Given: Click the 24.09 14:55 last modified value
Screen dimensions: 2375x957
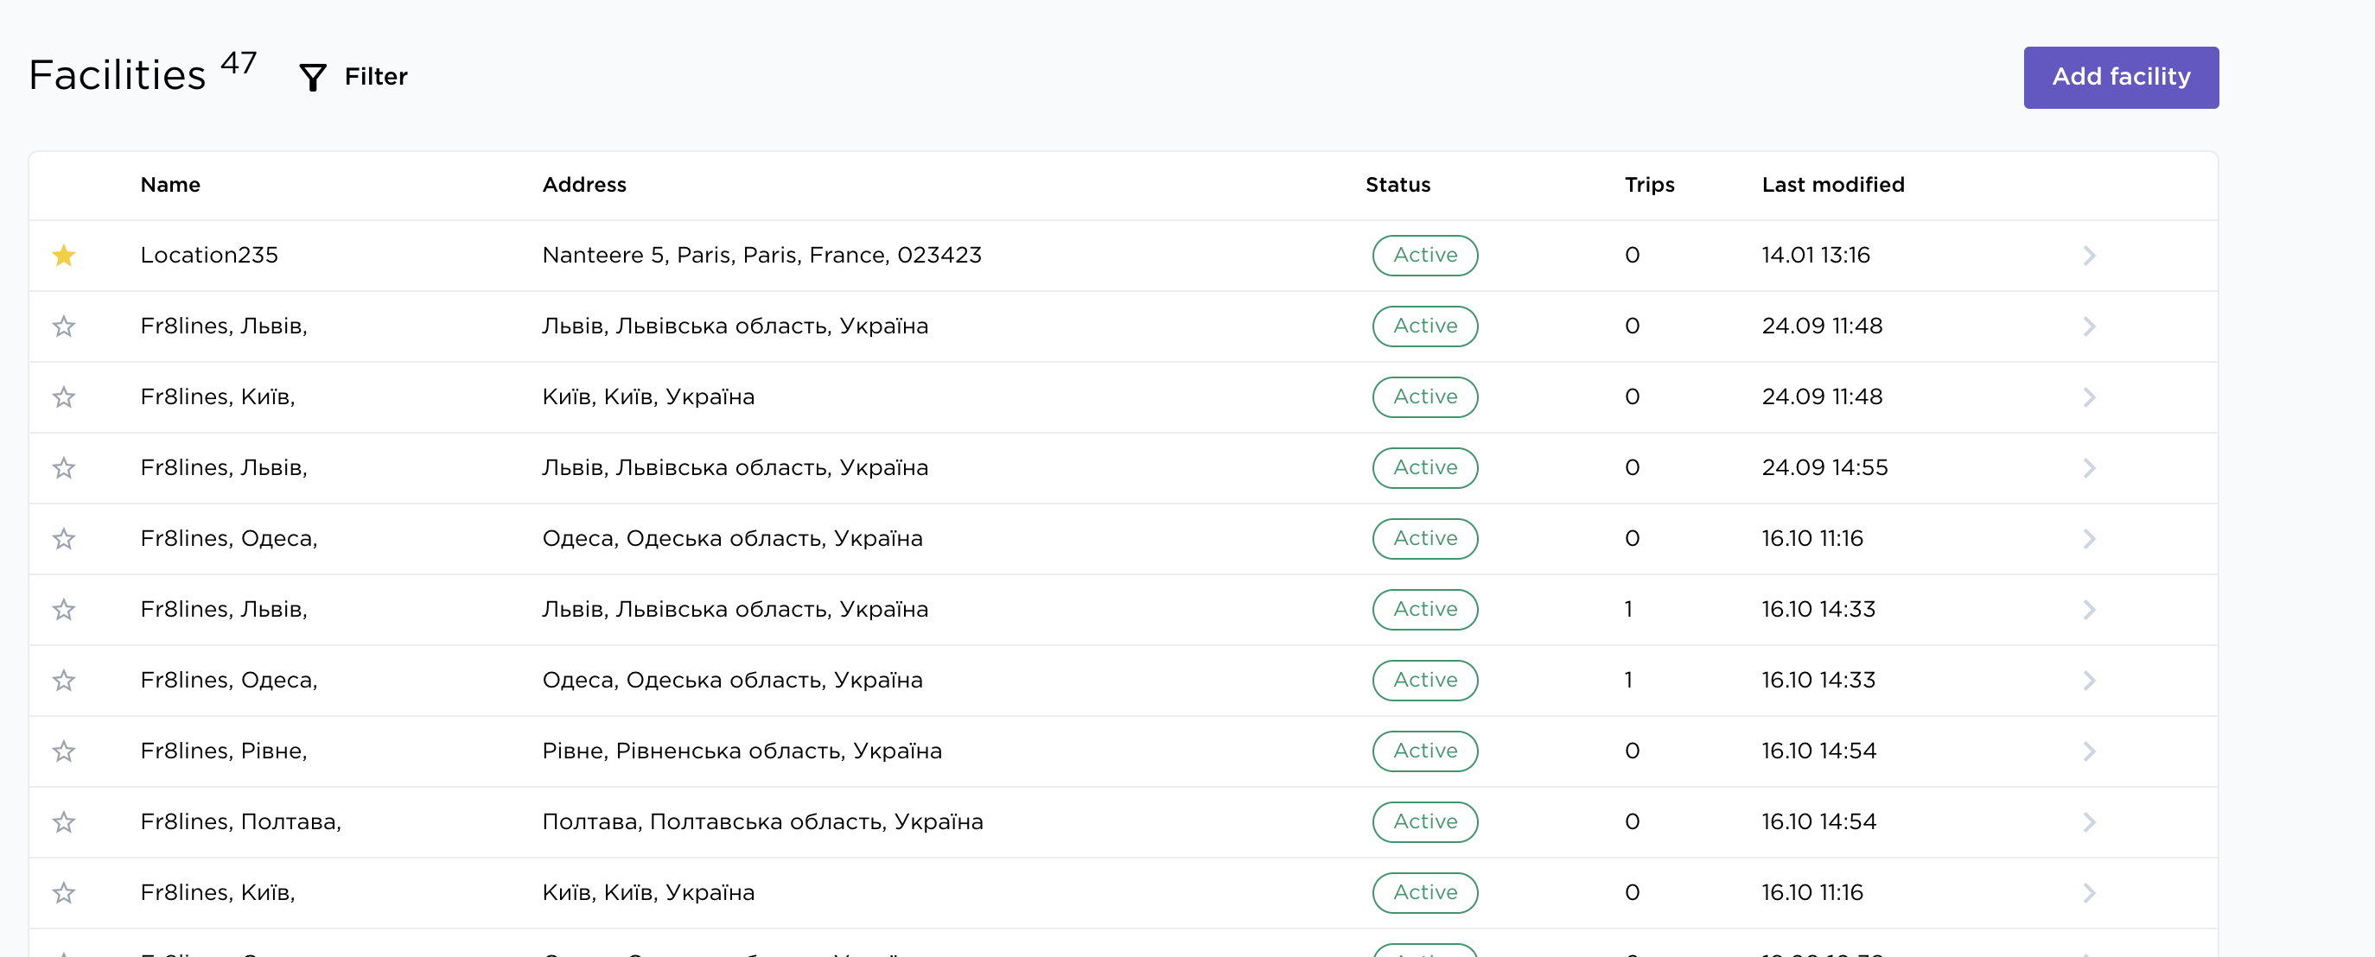Looking at the screenshot, I should click(1824, 468).
